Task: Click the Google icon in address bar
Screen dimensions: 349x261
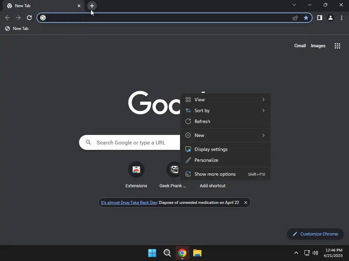Action: 43,18
